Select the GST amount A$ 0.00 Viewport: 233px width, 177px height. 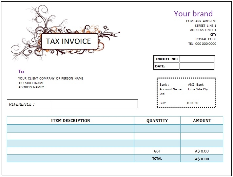point(202,151)
